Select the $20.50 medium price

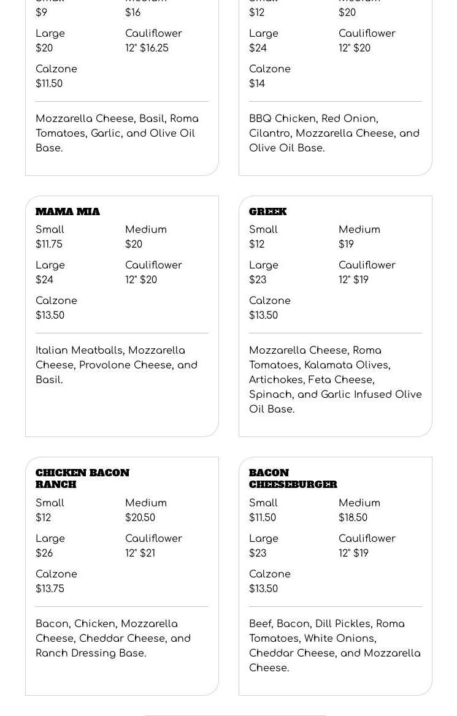pos(140,518)
